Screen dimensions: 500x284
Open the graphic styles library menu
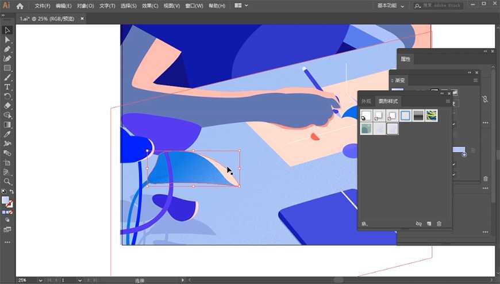coord(364,224)
